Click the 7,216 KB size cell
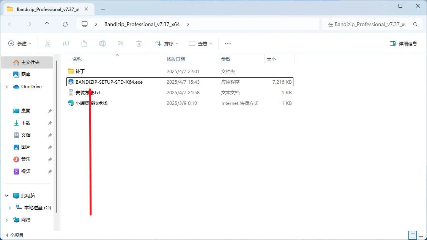The image size is (427, 240). (x=282, y=82)
